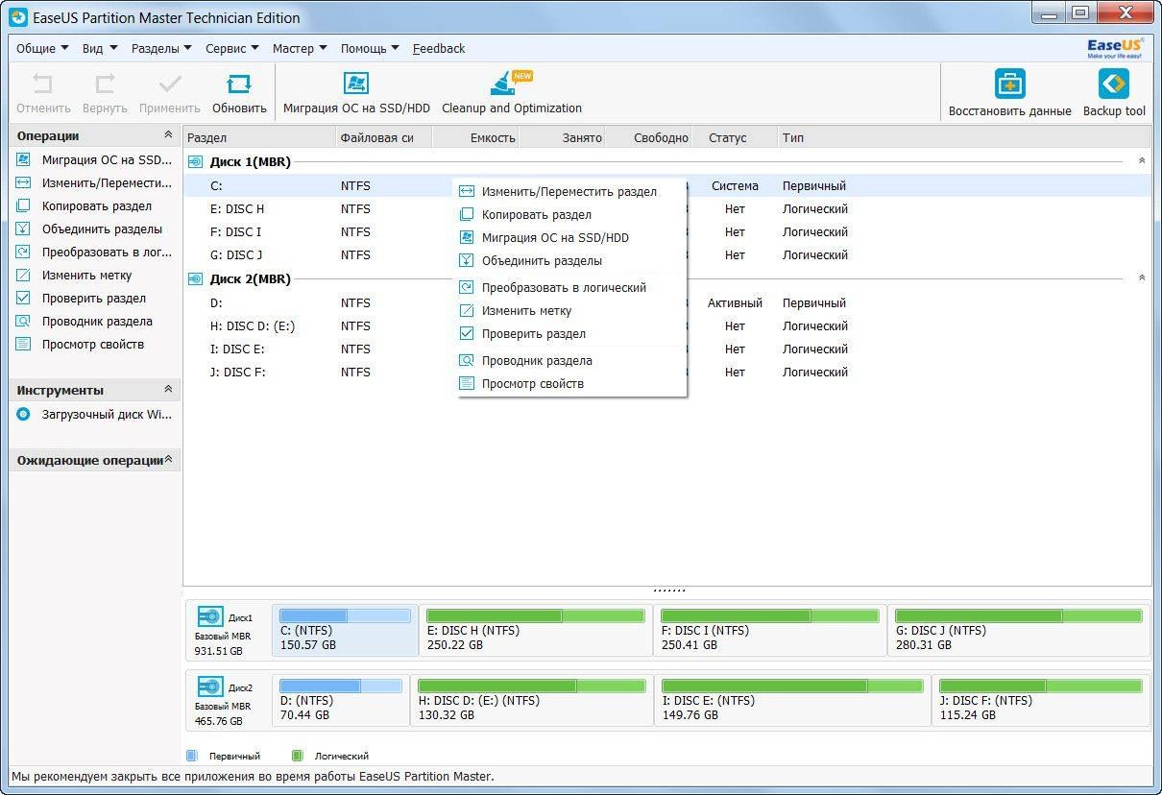The width and height of the screenshot is (1162, 795).
Task: Click the sidebar icon beside Изменить метку
Action: (x=23, y=275)
